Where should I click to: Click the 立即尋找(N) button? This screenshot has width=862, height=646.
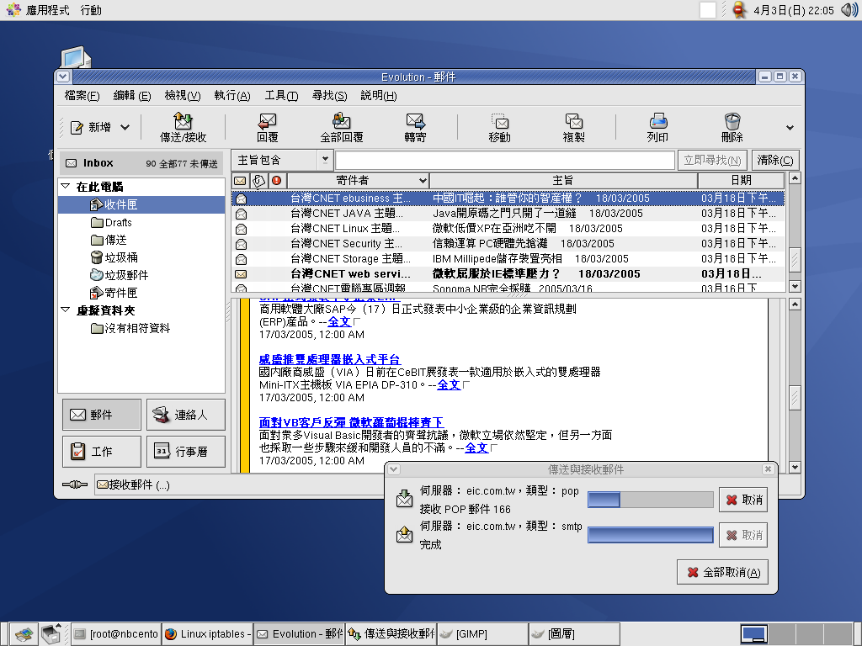tap(712, 161)
